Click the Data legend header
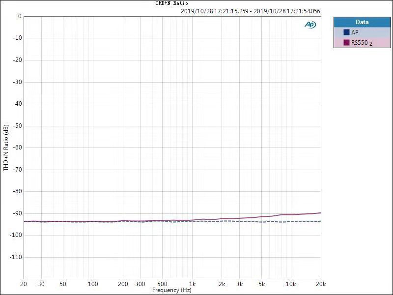 pos(362,22)
